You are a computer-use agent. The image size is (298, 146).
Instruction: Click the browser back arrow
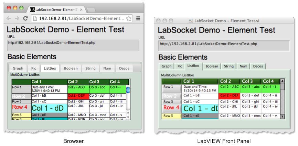9,19
